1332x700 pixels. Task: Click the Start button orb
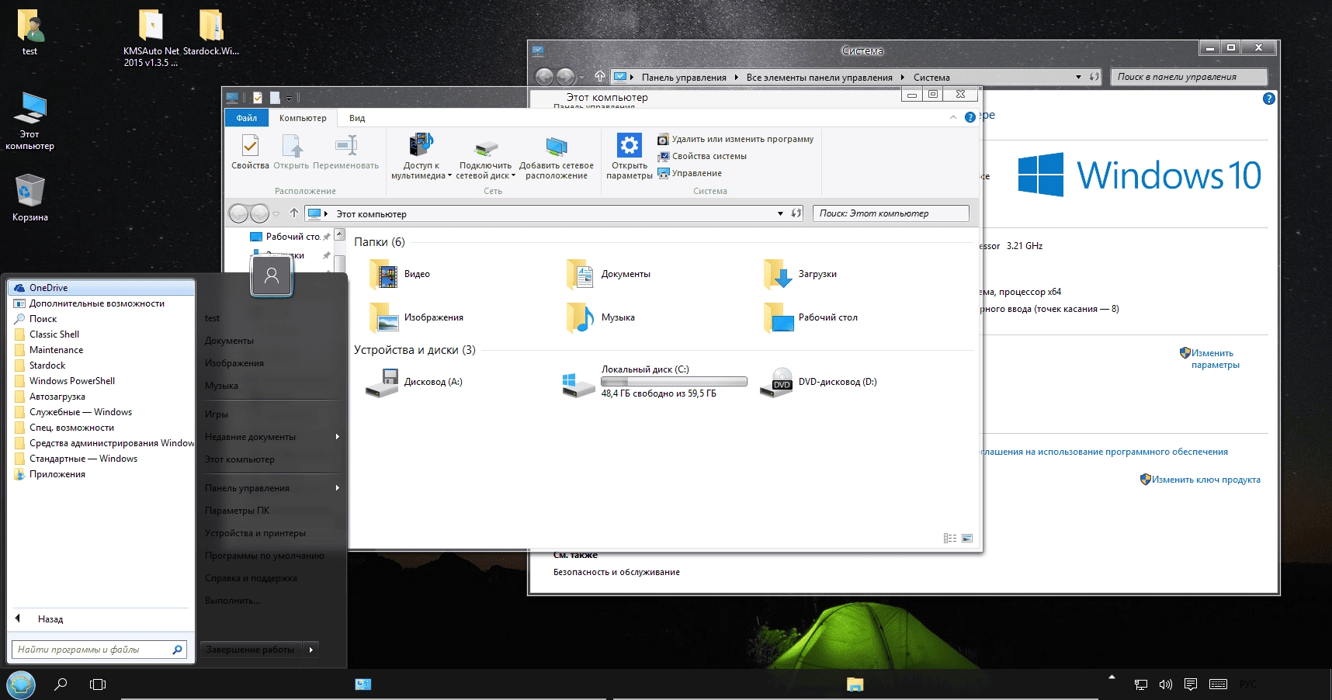[x=21, y=684]
